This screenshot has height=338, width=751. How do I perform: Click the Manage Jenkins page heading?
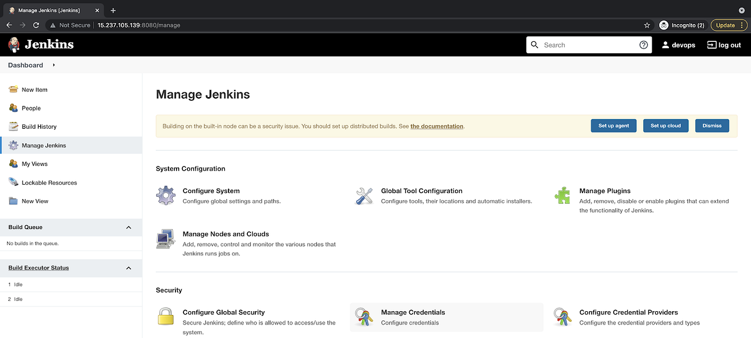click(203, 94)
